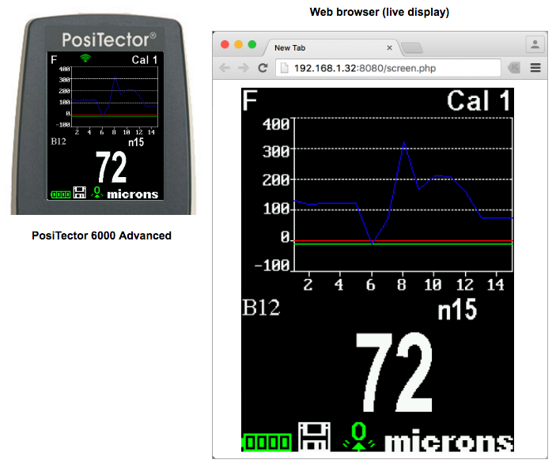This screenshot has width=556, height=471.
Task: Click the yellow minimize window button
Action: pos(238,44)
